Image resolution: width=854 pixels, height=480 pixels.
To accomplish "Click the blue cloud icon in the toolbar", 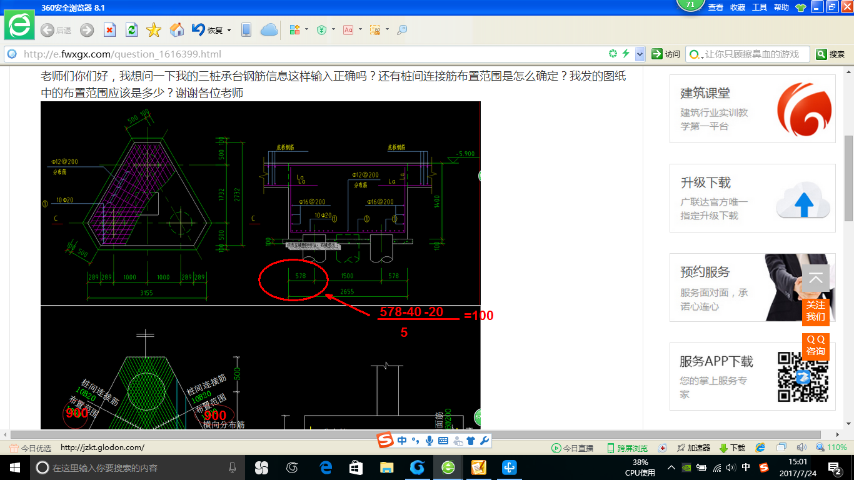I will pos(269,30).
